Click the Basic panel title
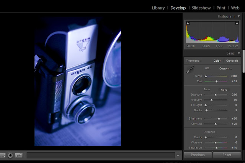This screenshot has height=163, width=245. click(x=230, y=53)
